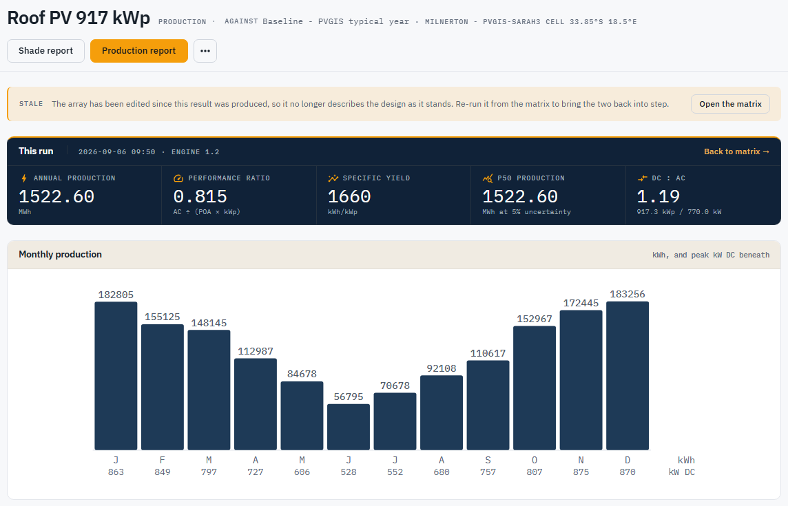
Task: Click the month label D for December
Action: (x=628, y=461)
